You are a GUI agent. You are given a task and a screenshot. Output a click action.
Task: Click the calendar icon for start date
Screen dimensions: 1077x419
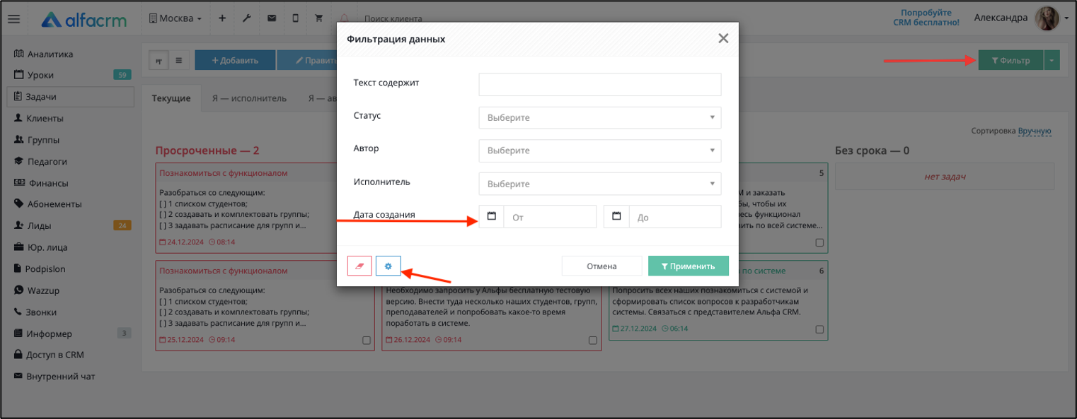(492, 216)
